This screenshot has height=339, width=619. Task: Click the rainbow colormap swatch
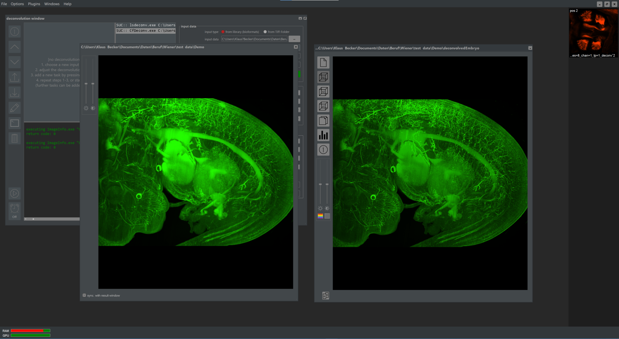point(320,216)
